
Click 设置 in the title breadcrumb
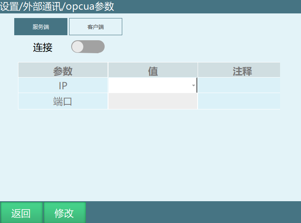pos(10,7)
